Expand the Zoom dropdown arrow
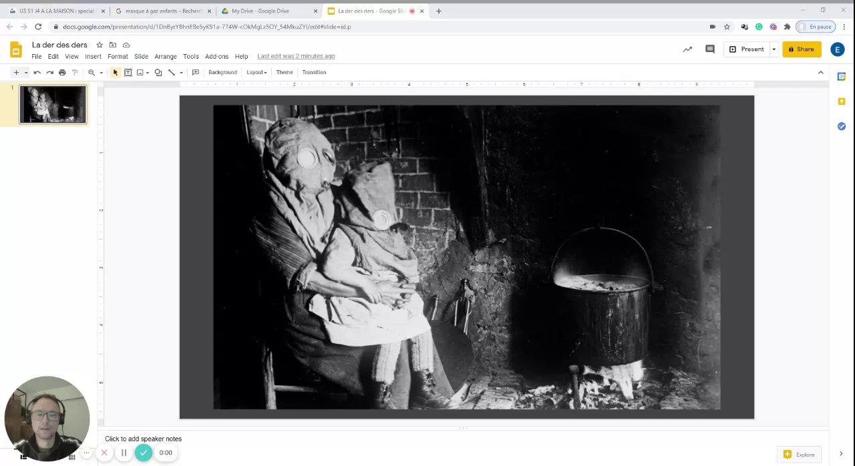Screen dimensions: 855x466 [101, 72]
